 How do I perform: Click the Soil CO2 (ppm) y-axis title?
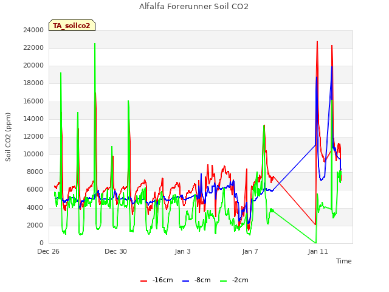8,137
